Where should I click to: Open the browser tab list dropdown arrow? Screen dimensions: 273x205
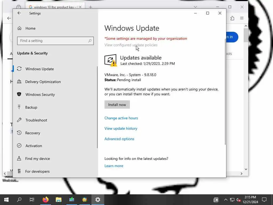click(x=195, y=7)
